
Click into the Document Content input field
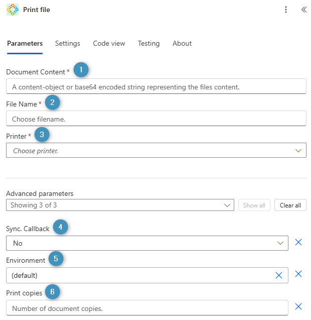(156, 86)
